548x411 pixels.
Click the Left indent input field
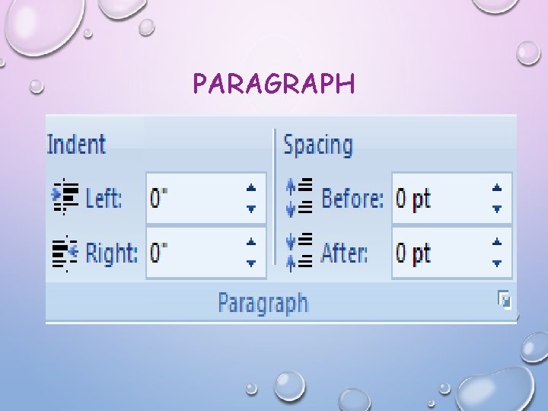(x=192, y=198)
